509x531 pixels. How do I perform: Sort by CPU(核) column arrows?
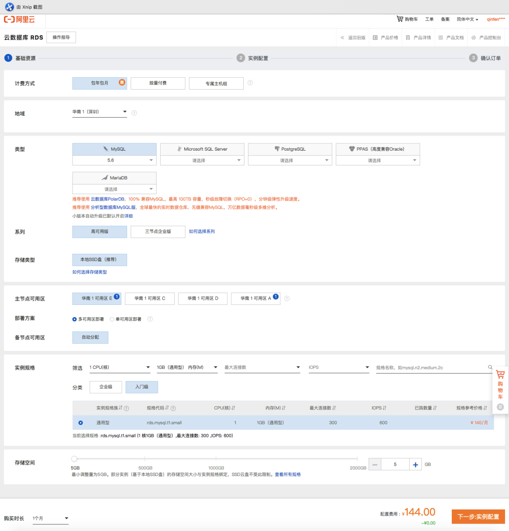pyautogui.click(x=233, y=408)
